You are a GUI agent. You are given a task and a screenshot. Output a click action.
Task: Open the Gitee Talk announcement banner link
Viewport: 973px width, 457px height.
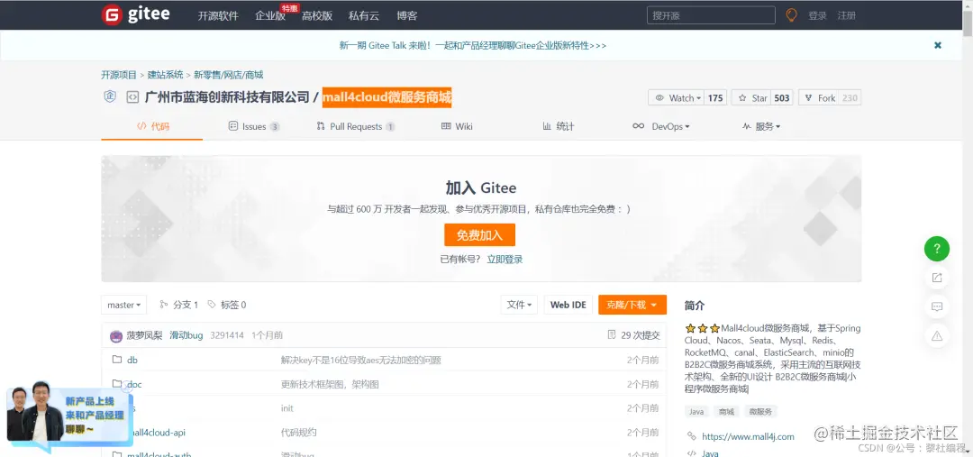click(473, 45)
